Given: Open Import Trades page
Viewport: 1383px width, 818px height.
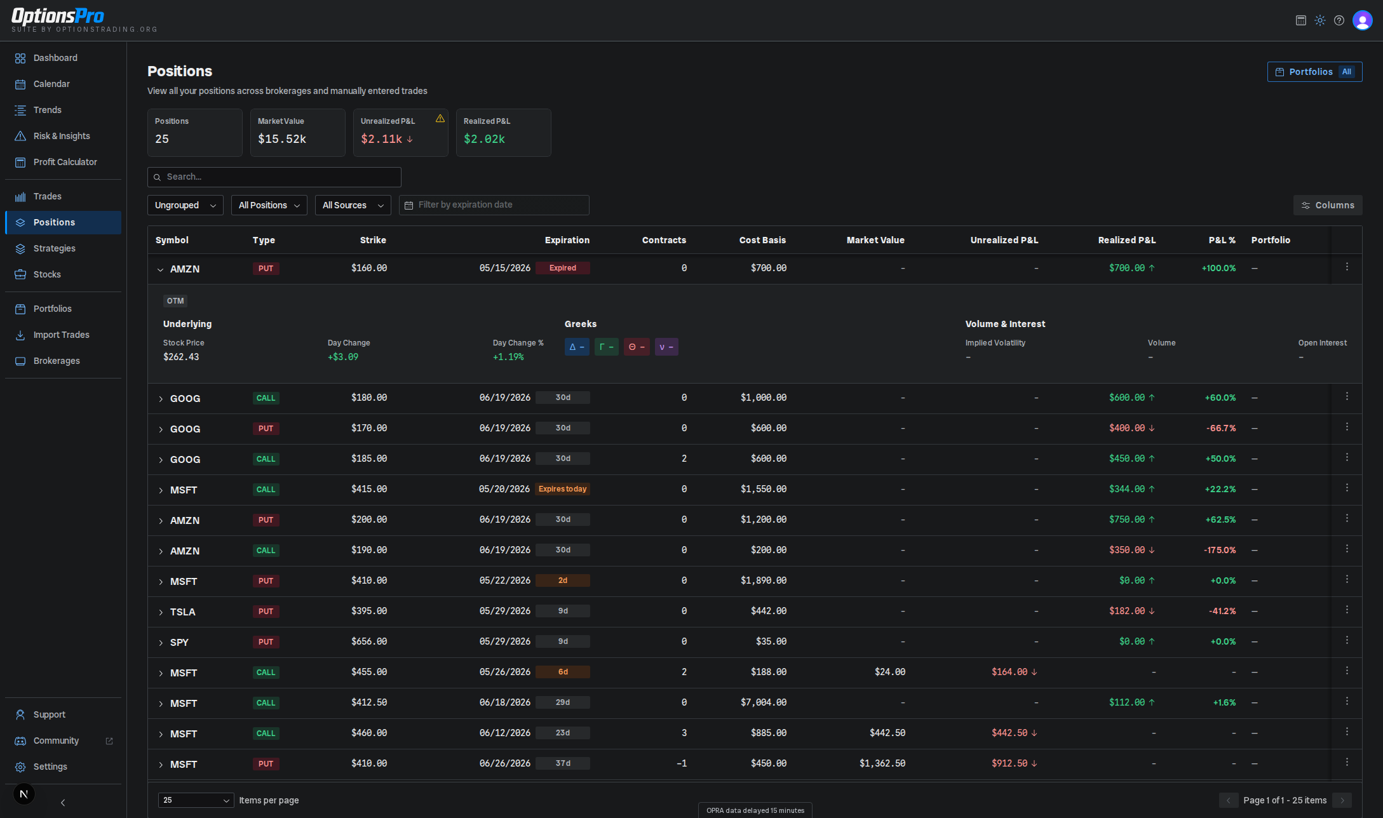Looking at the screenshot, I should tap(63, 335).
